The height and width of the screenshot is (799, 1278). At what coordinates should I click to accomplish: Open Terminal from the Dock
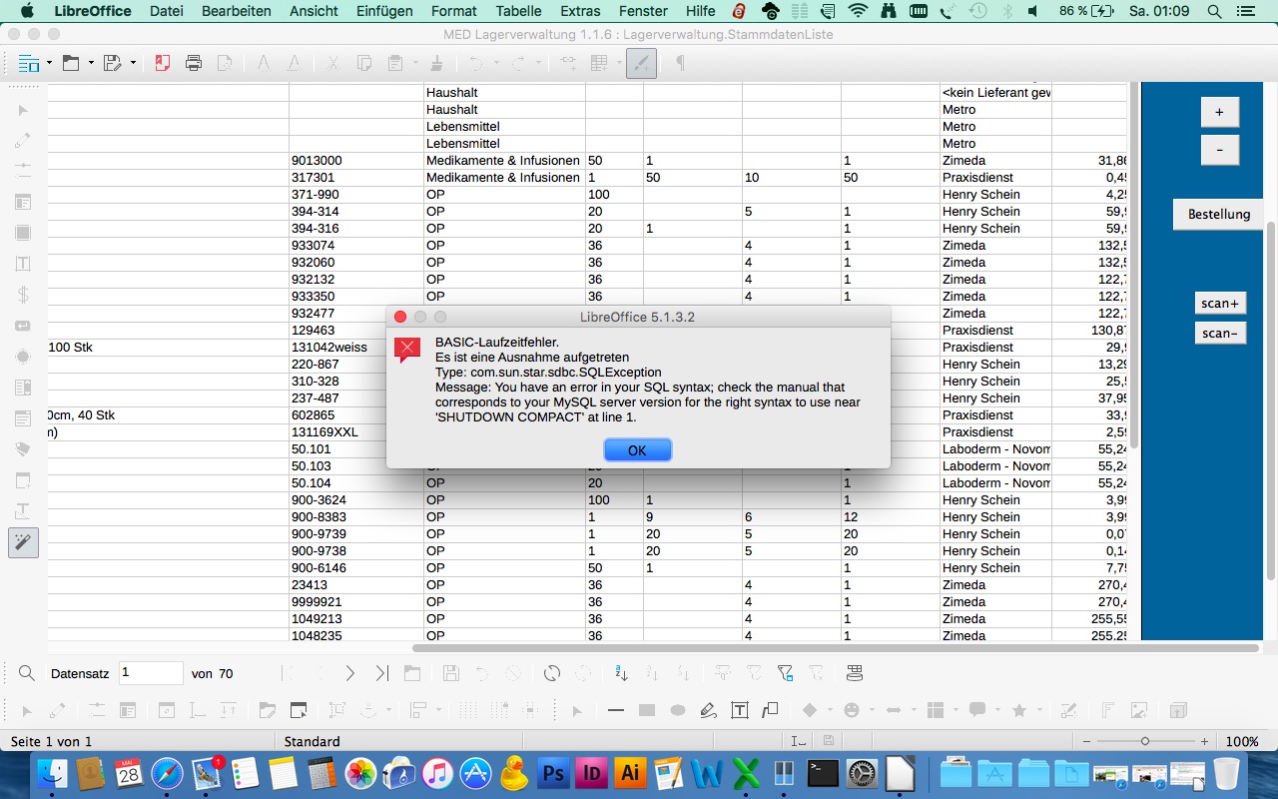[823, 773]
